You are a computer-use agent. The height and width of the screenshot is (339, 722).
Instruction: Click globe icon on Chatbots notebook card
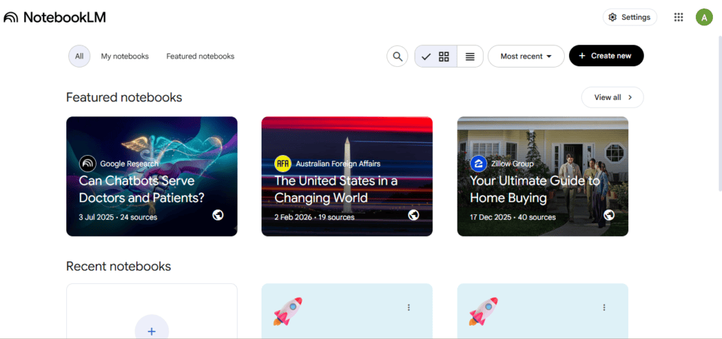tap(218, 215)
